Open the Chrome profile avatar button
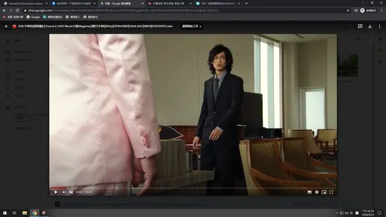 (x=362, y=10)
